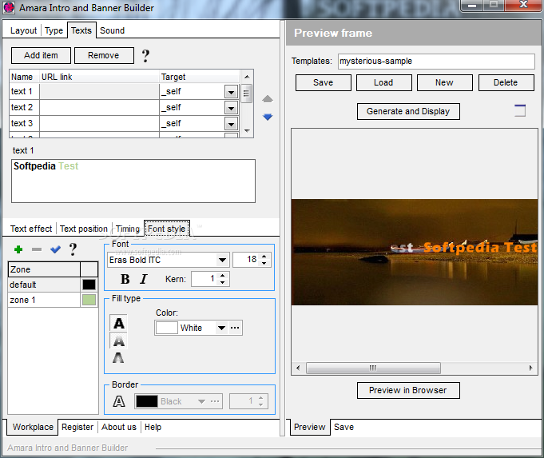Remove zone with gray minus icon

[37, 249]
